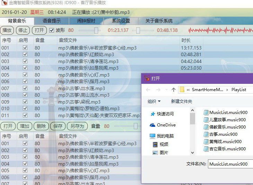The height and width of the screenshot is (185, 253).
Task: Go forward in the Open dialog
Action: pos(158,90)
